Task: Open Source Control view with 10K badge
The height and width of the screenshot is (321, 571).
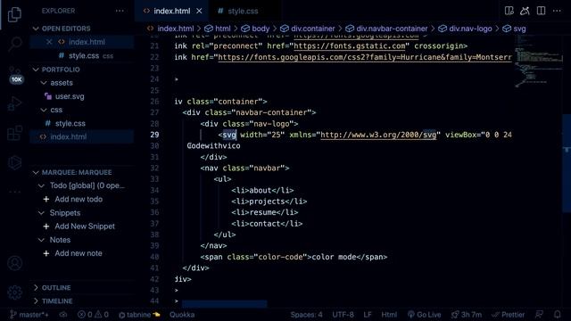Action: pos(15,75)
